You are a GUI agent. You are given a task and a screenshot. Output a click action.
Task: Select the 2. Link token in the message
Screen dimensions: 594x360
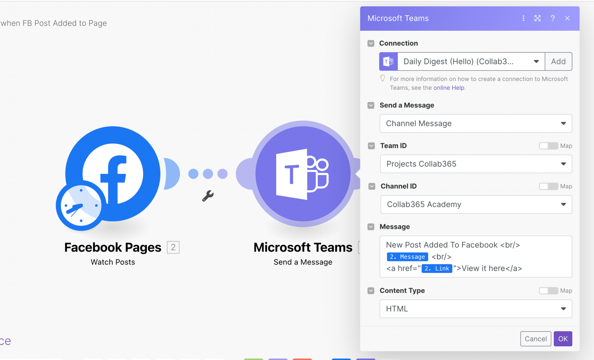tap(437, 268)
